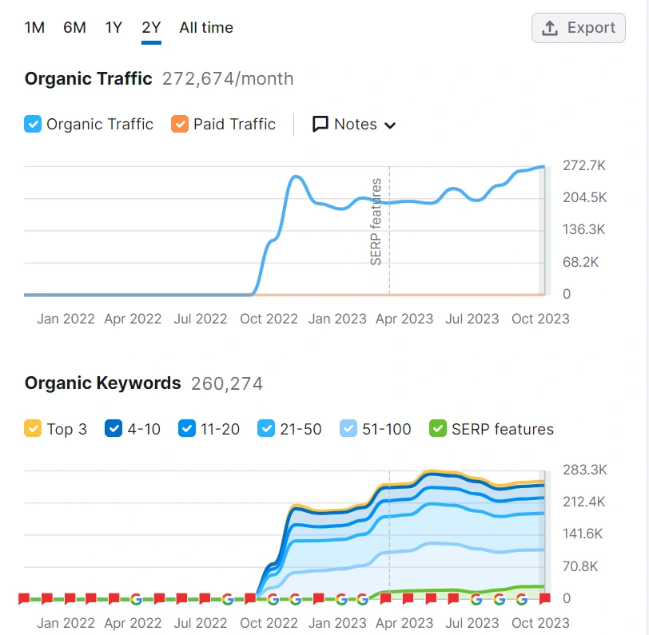Image resolution: width=649 pixels, height=635 pixels.
Task: Toggle the SERP features checkbox
Action: coord(437,429)
